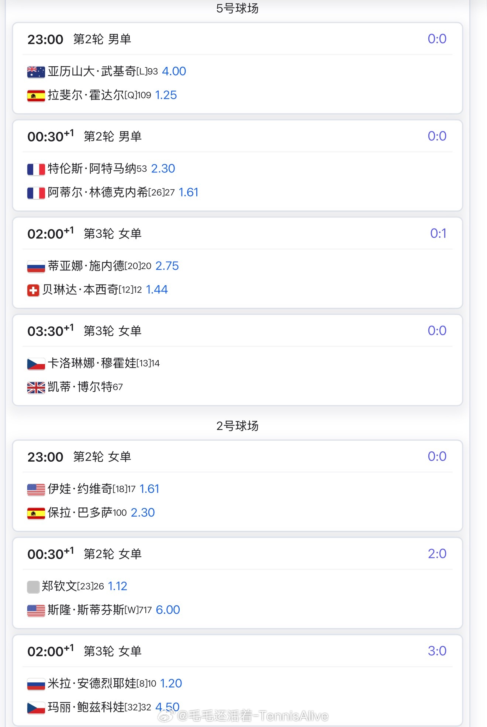Open 0:1 score of 施内德 vs 本西奇
This screenshot has width=487, height=727.
[x=438, y=233]
